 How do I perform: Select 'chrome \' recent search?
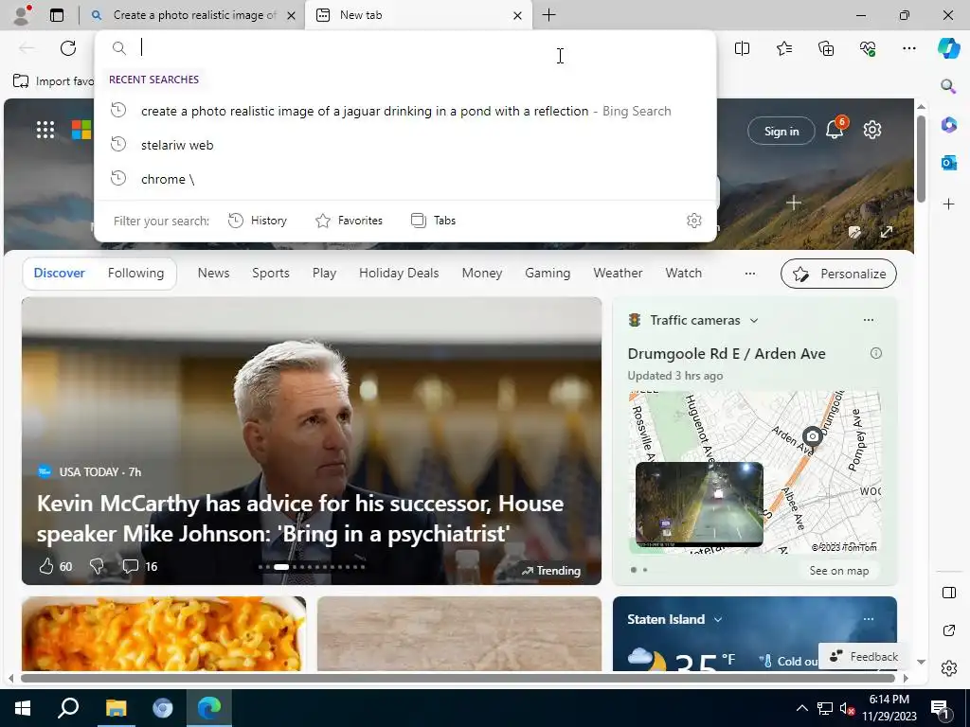tap(405, 179)
